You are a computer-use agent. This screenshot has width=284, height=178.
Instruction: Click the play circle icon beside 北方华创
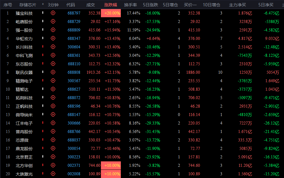point(53,165)
